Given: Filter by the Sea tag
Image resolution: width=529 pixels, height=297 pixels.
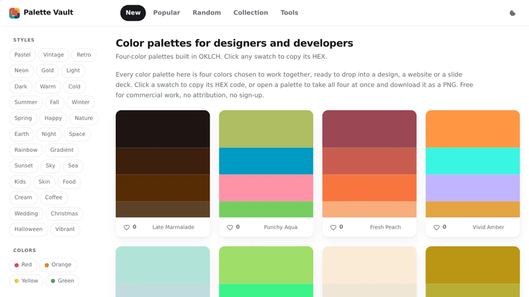Looking at the screenshot, I should [x=73, y=166].
